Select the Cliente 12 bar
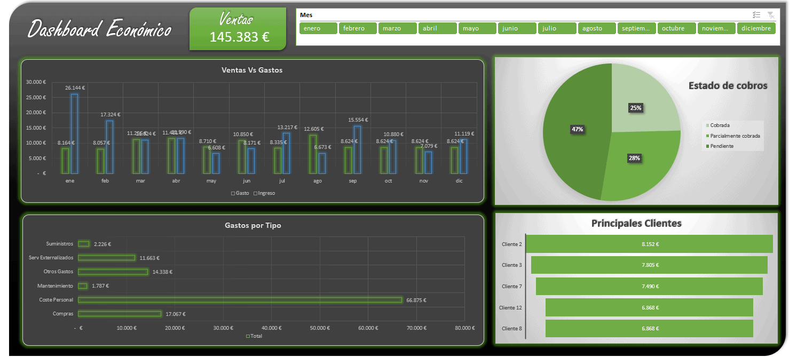 click(x=649, y=307)
